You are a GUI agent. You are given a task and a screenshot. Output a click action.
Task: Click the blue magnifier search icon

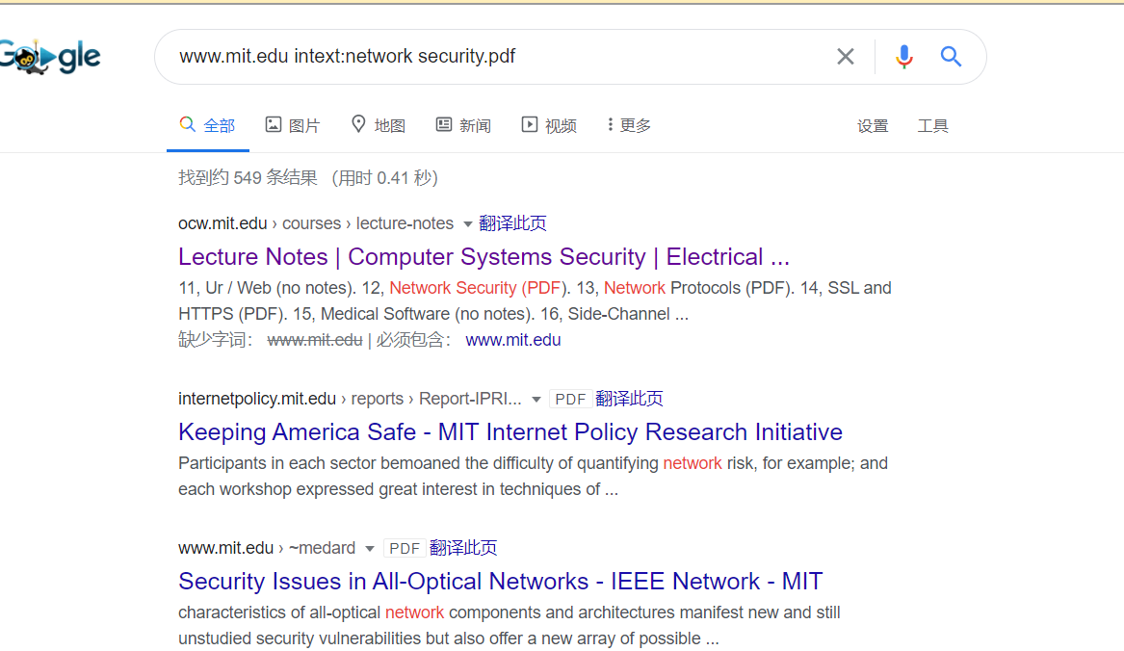pos(951,57)
